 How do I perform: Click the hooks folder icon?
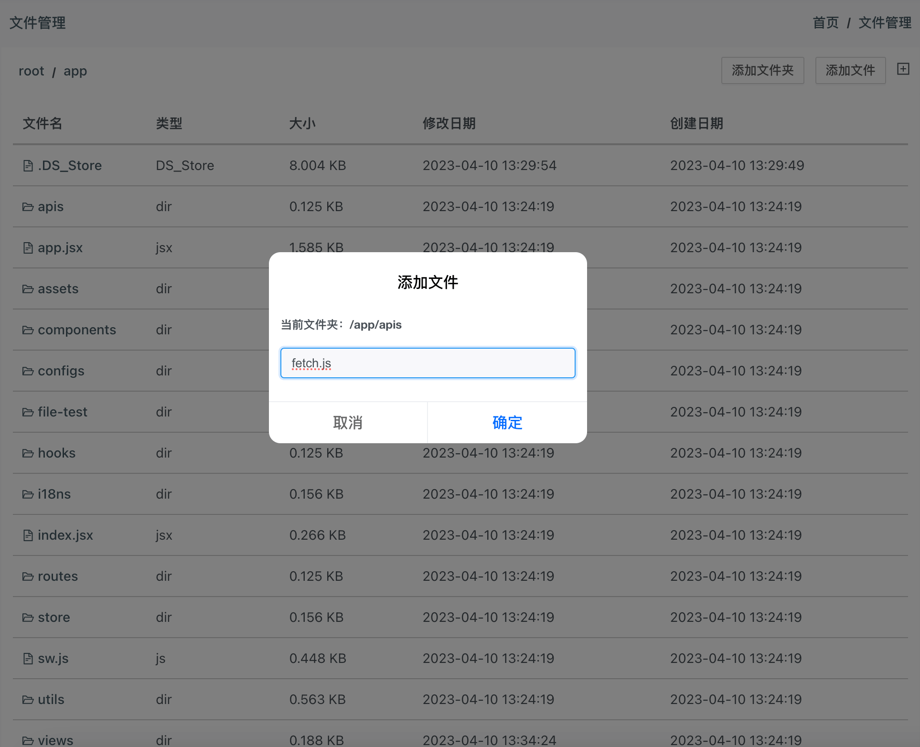coord(28,453)
